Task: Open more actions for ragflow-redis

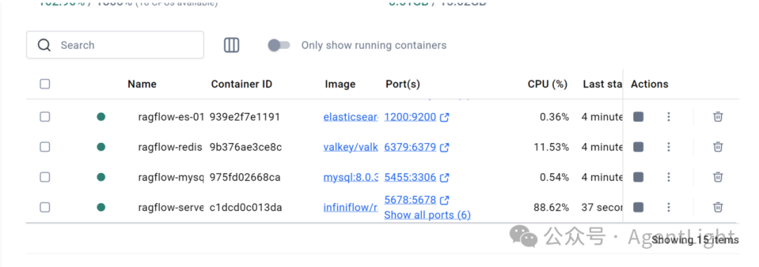Action: [x=668, y=146]
